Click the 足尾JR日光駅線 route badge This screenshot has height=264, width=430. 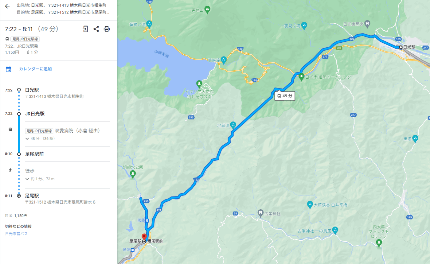25,39
